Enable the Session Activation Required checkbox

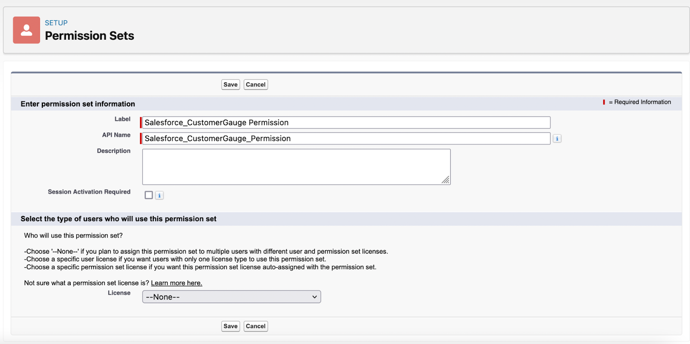[149, 195]
